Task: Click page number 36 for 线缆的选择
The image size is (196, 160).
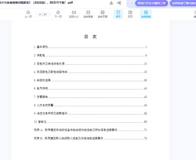Action: coord(145,80)
